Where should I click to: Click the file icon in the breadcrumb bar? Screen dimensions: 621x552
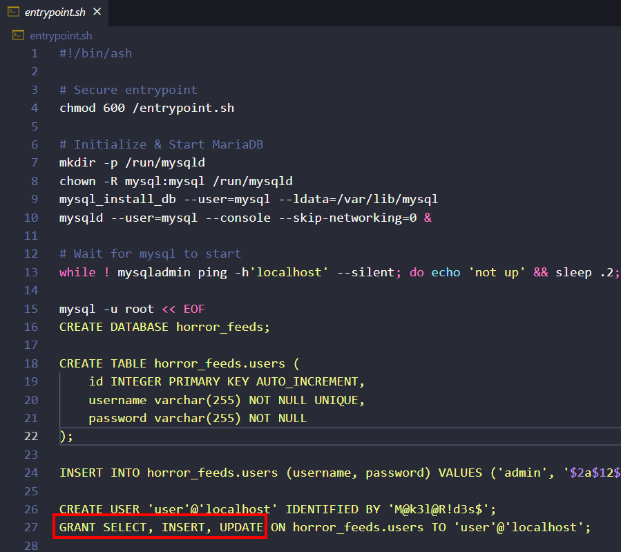pyautogui.click(x=19, y=36)
